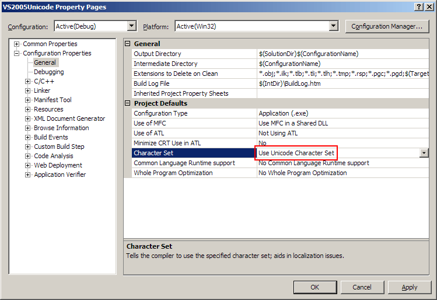Select the Use of MFC property name
Image resolution: width=437 pixels, height=300 pixels.
pos(150,123)
